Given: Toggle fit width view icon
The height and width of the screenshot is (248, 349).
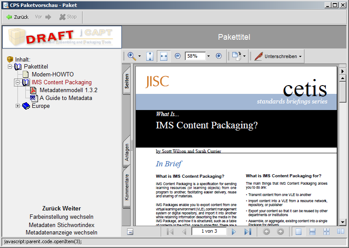Looking at the screenshot, I should point(164,56).
